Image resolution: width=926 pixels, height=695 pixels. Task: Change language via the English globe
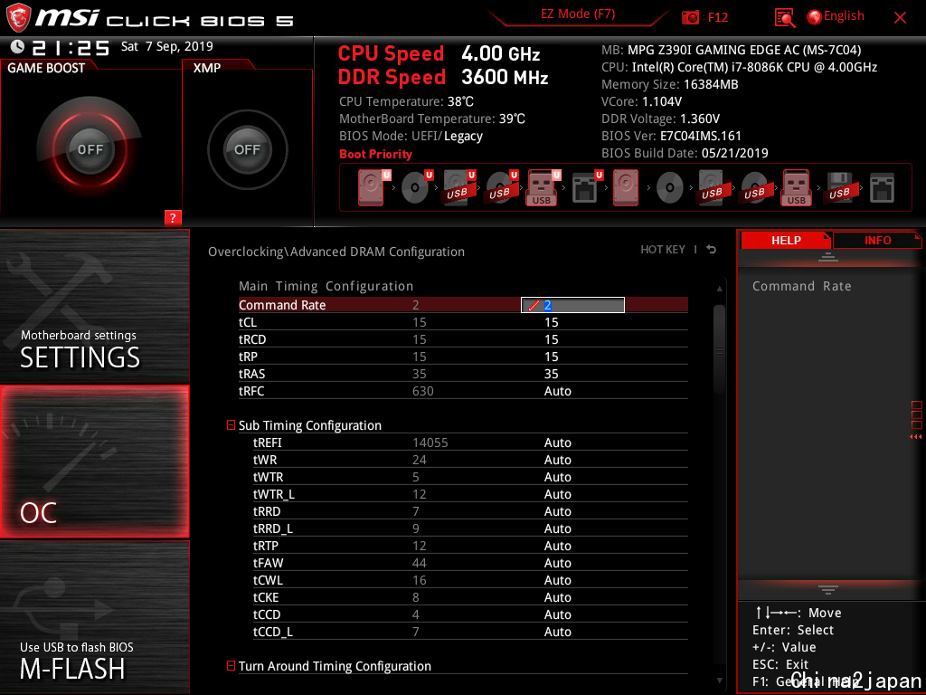coord(836,16)
